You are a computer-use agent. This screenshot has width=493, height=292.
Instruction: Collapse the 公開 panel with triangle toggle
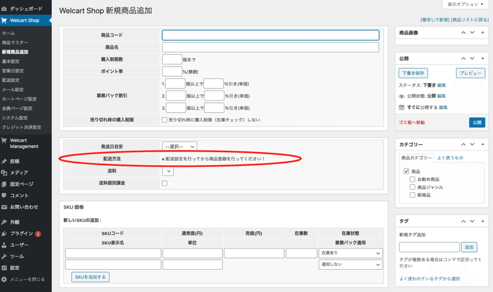tap(483, 59)
